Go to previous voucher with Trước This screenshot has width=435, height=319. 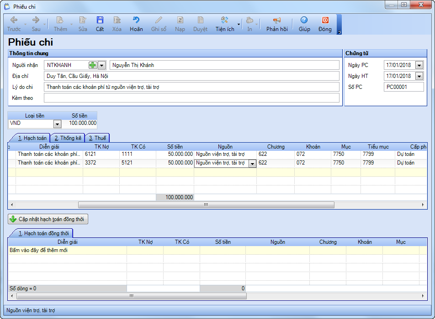coord(14,24)
